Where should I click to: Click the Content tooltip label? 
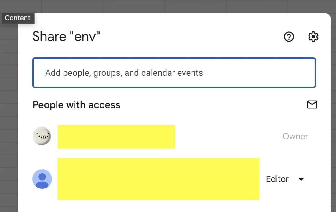point(18,18)
